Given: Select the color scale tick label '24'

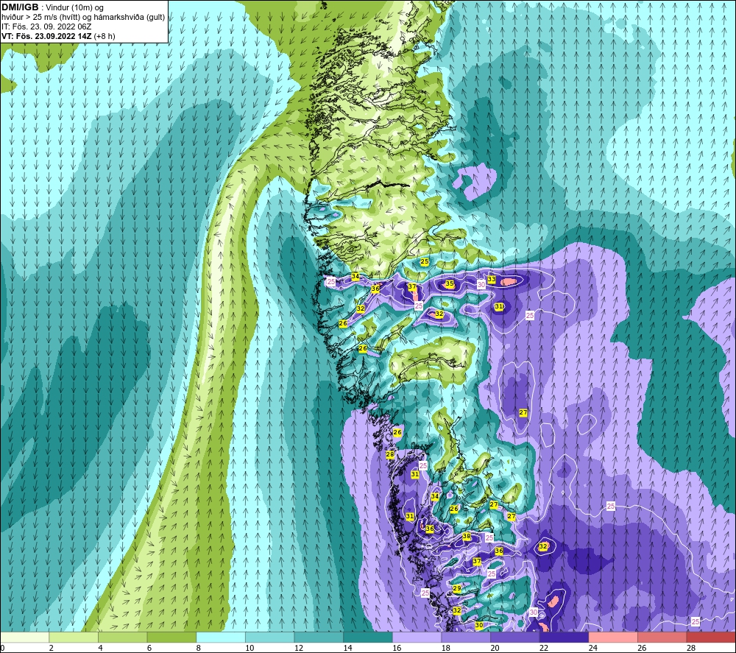Looking at the screenshot, I should pos(592,648).
